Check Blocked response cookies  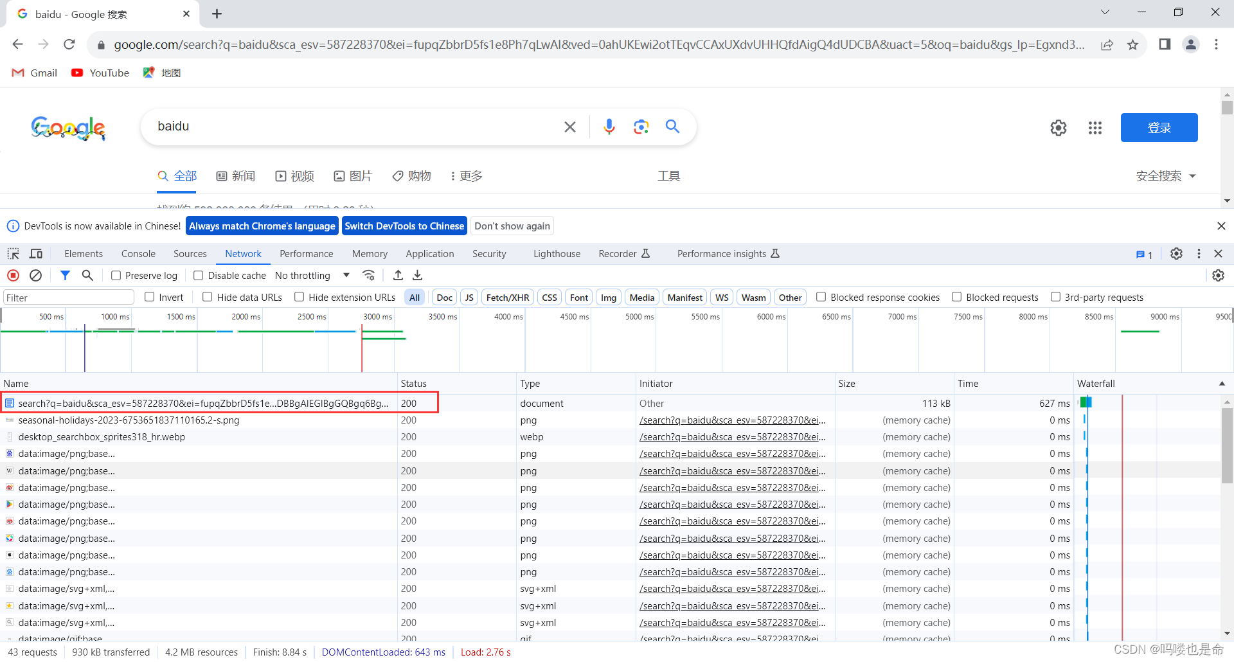(821, 297)
